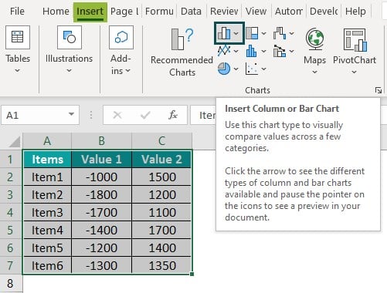Expand the Illustrations dropdown chevron
This screenshot has width=387, height=293.
coord(69,70)
